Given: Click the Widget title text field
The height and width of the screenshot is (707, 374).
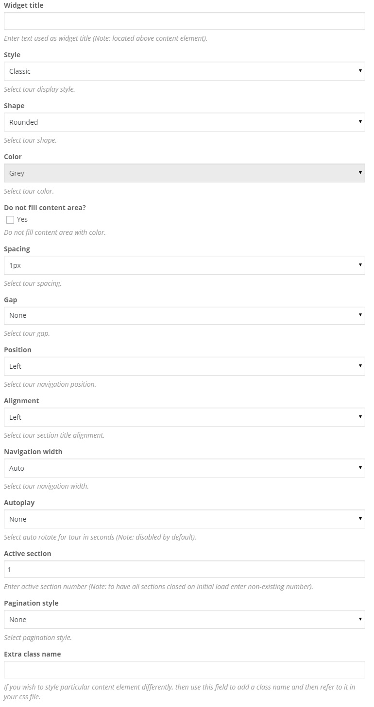Looking at the screenshot, I should click(x=184, y=21).
